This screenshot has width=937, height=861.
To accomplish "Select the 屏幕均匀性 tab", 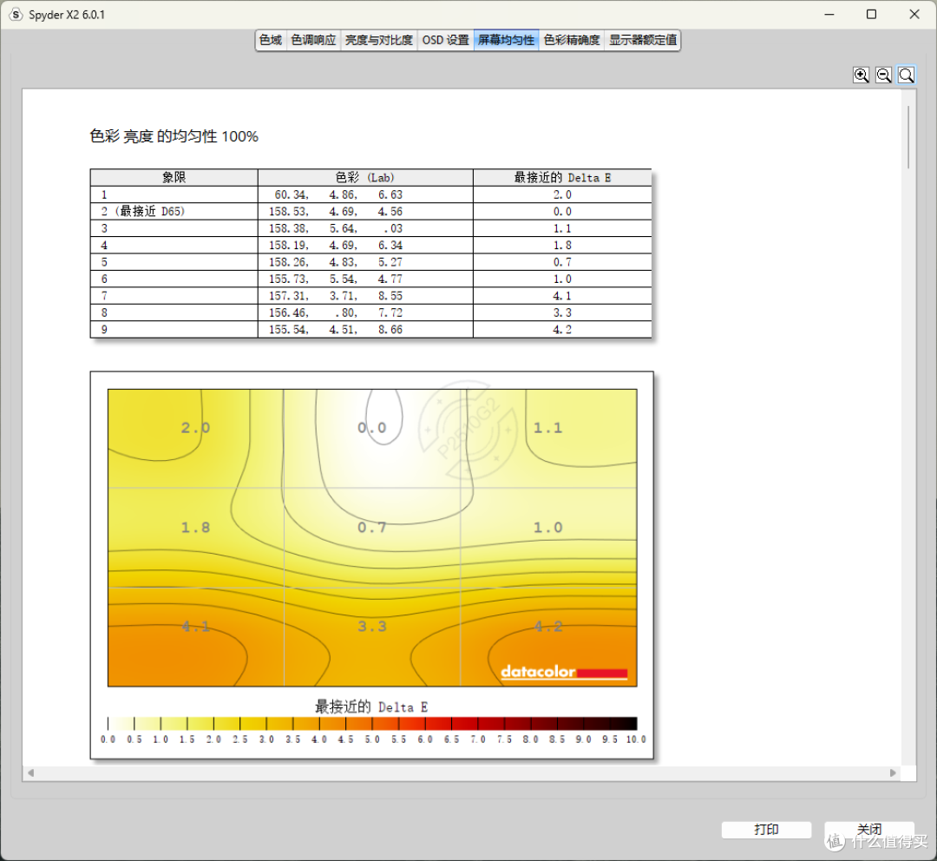I will (x=506, y=40).
